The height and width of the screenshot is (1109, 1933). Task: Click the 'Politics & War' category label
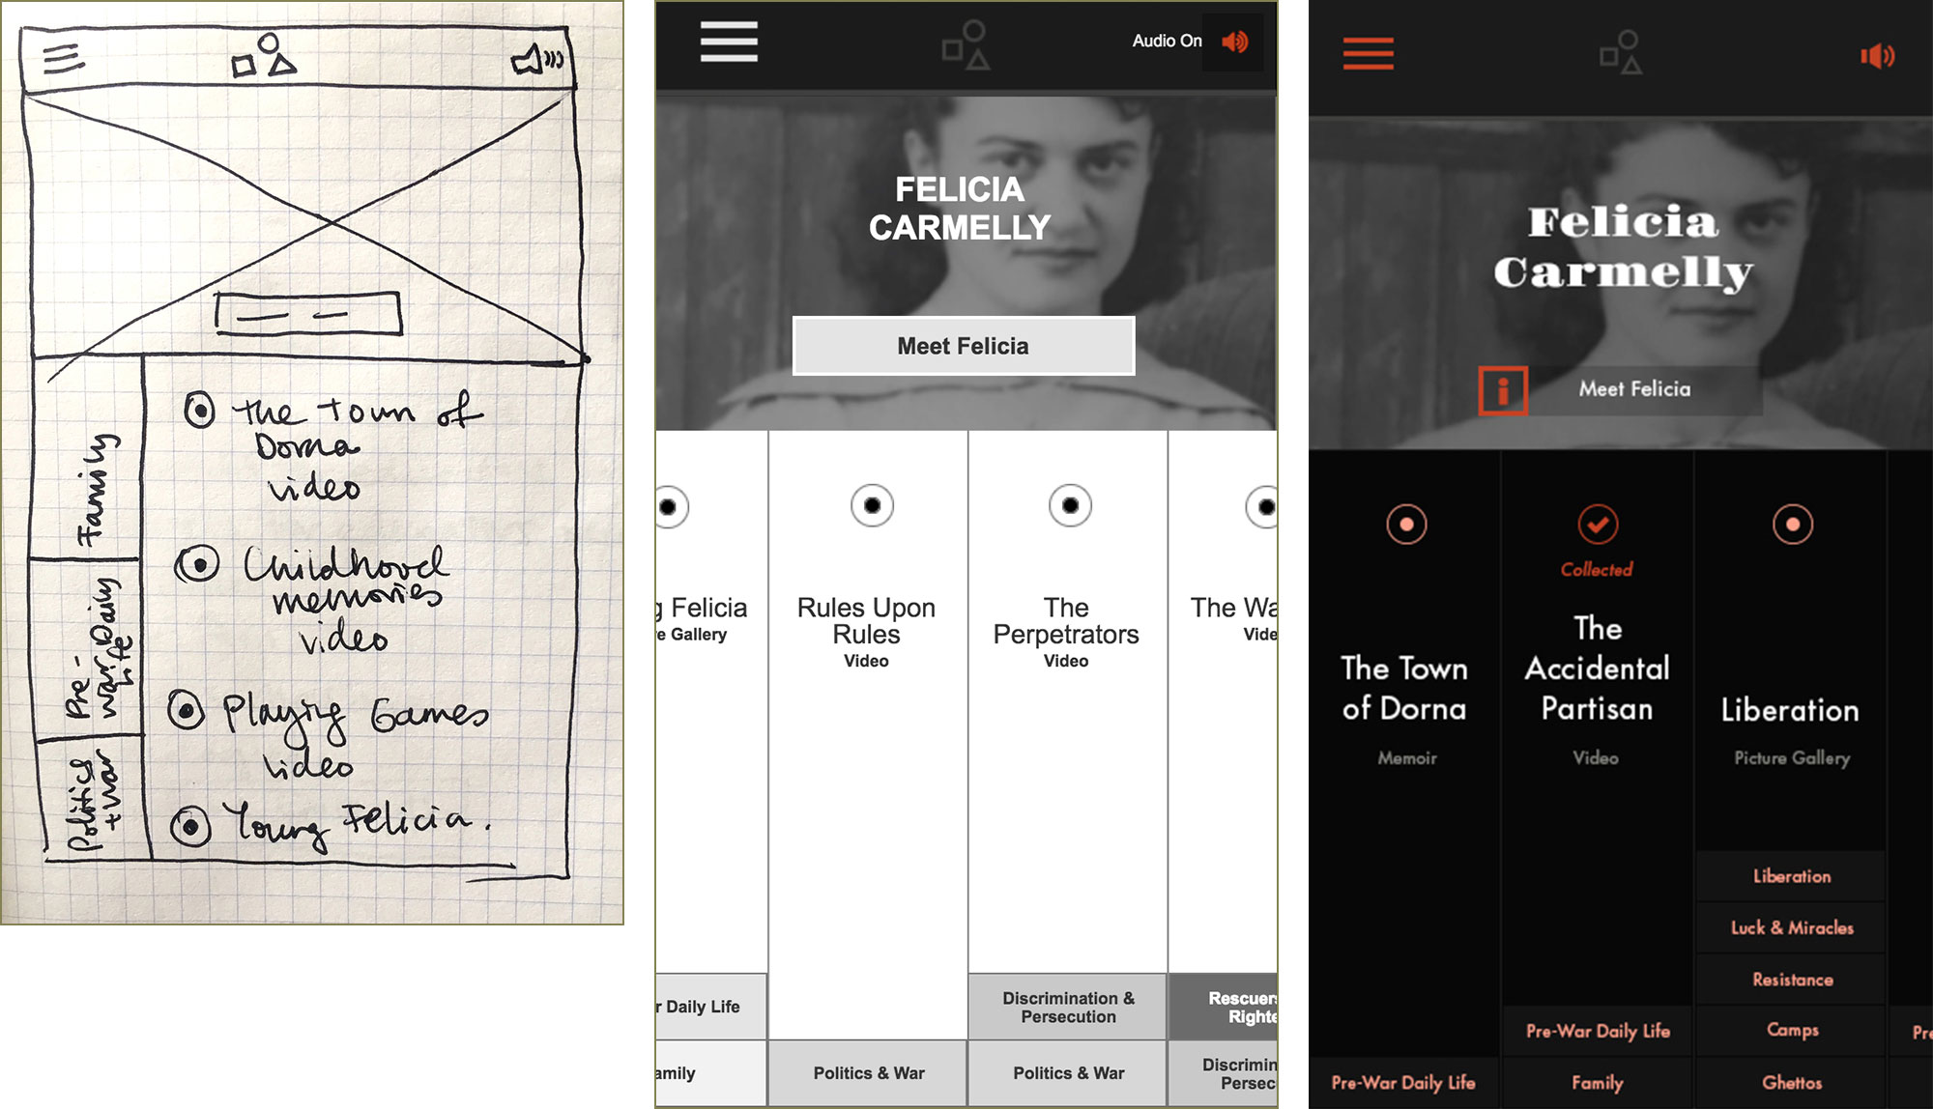click(863, 1073)
